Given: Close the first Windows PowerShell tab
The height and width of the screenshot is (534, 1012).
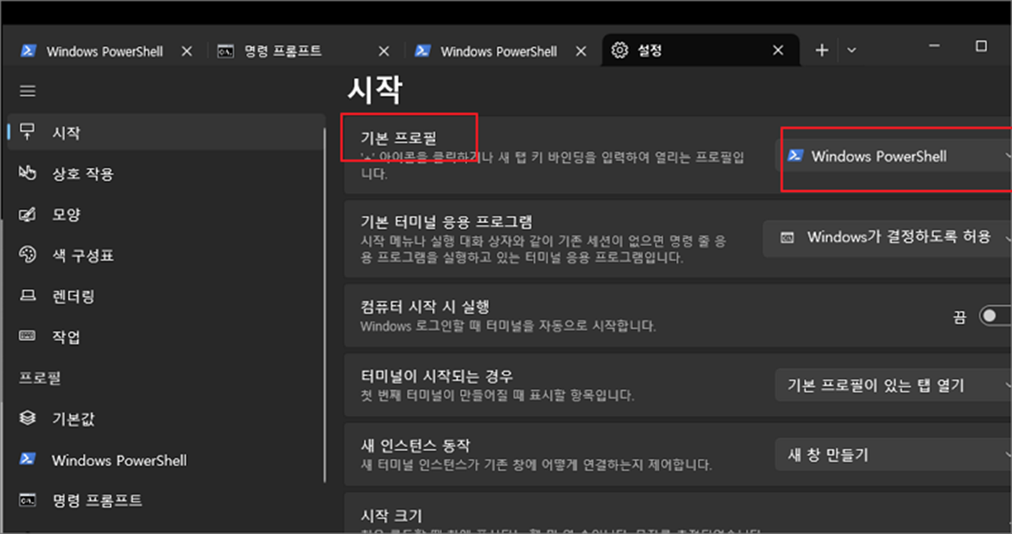Looking at the screenshot, I should tap(187, 51).
